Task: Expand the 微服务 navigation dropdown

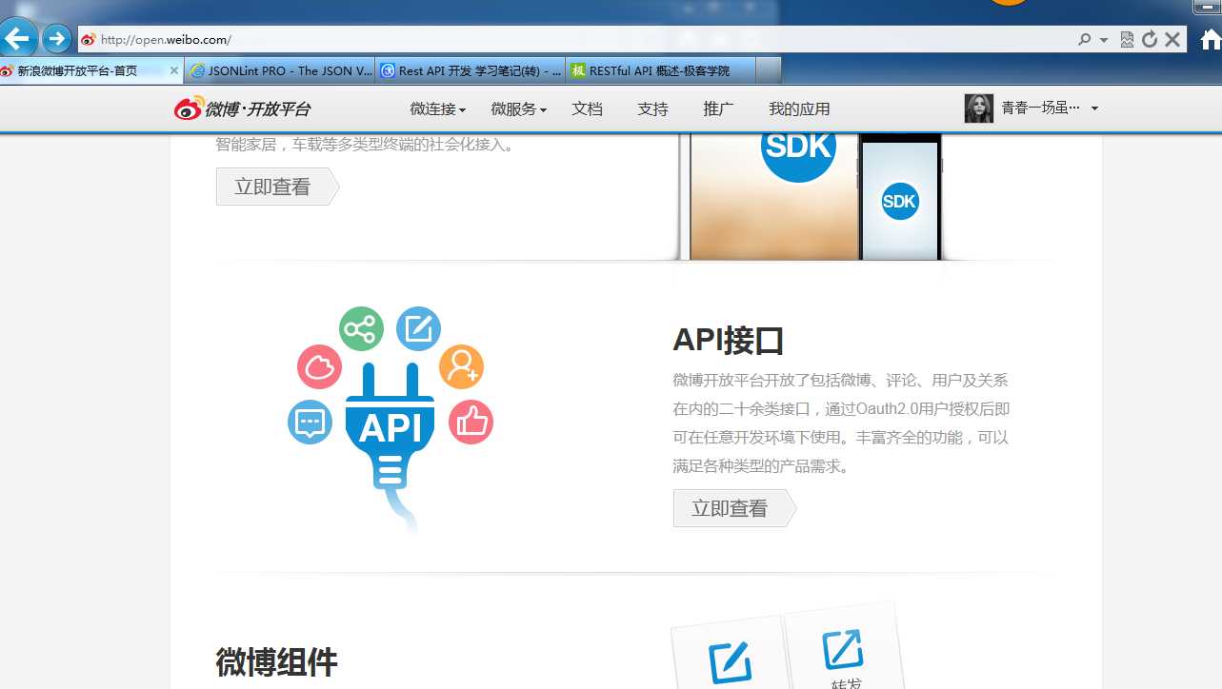Action: coord(519,109)
